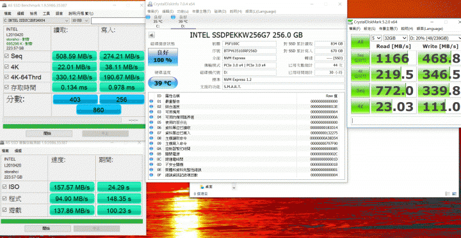Click the status orb for attribute 0E
The image size is (461, 238).
point(151,170)
